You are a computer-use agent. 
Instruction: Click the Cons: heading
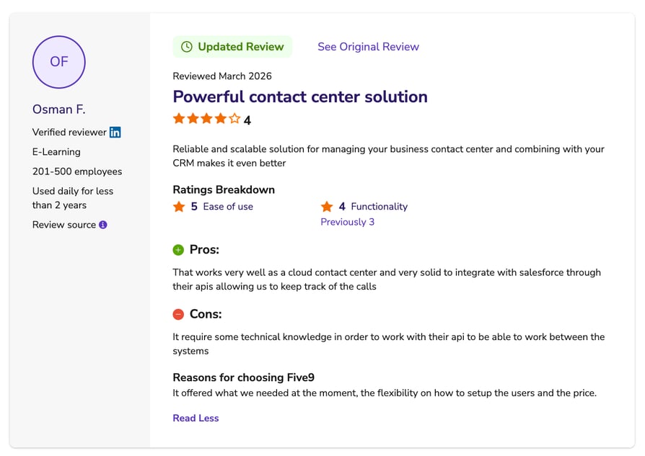tap(206, 314)
